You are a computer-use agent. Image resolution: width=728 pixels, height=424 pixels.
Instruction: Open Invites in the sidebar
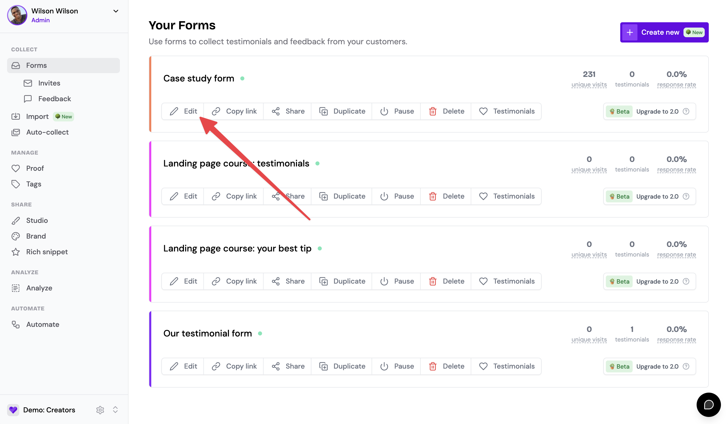(x=49, y=83)
